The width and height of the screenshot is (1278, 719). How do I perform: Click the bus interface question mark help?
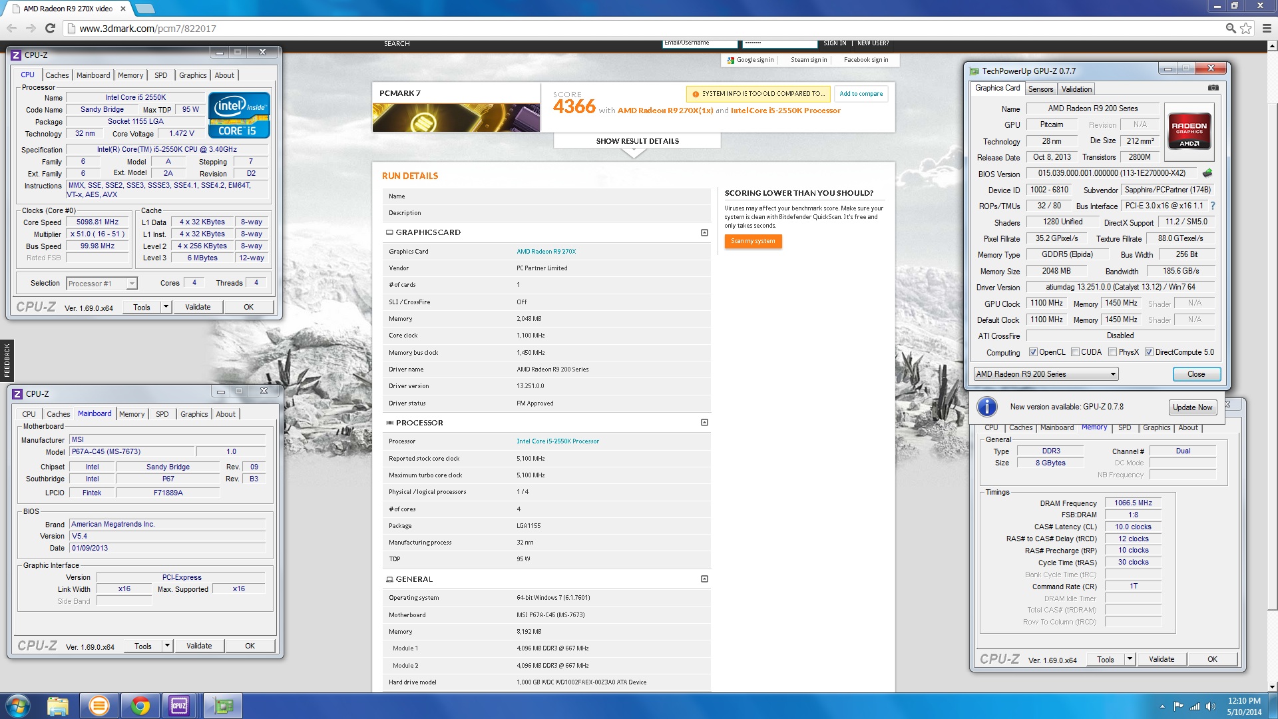pos(1213,206)
